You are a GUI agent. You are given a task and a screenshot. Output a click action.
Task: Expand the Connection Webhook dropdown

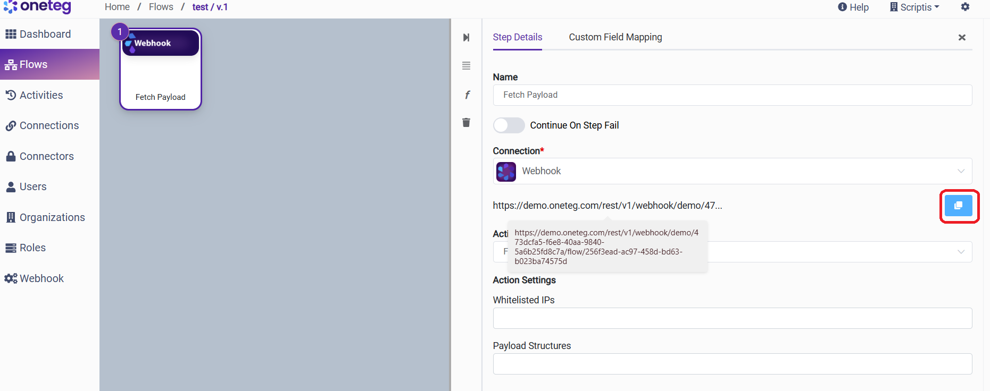coord(960,171)
